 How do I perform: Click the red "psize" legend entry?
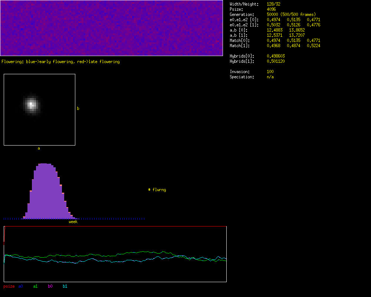(9, 286)
